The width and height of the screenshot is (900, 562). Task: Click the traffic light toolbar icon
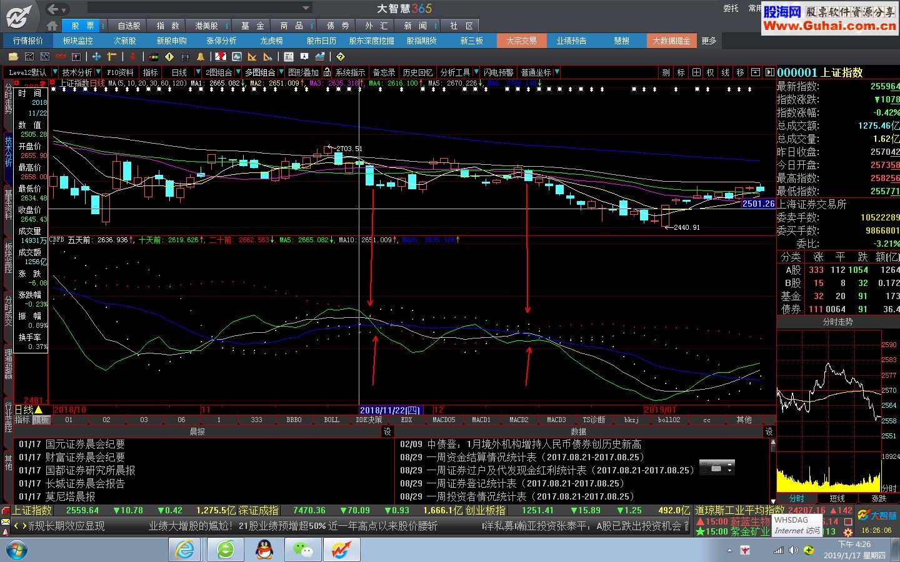[153, 57]
